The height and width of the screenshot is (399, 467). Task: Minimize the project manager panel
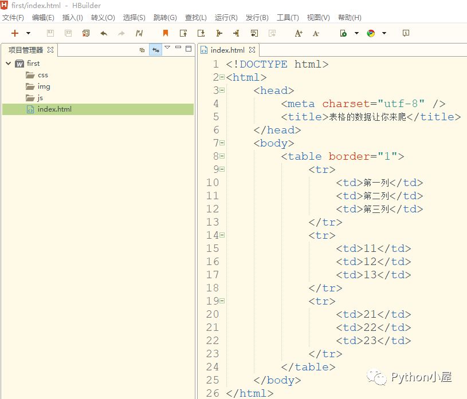click(178, 47)
